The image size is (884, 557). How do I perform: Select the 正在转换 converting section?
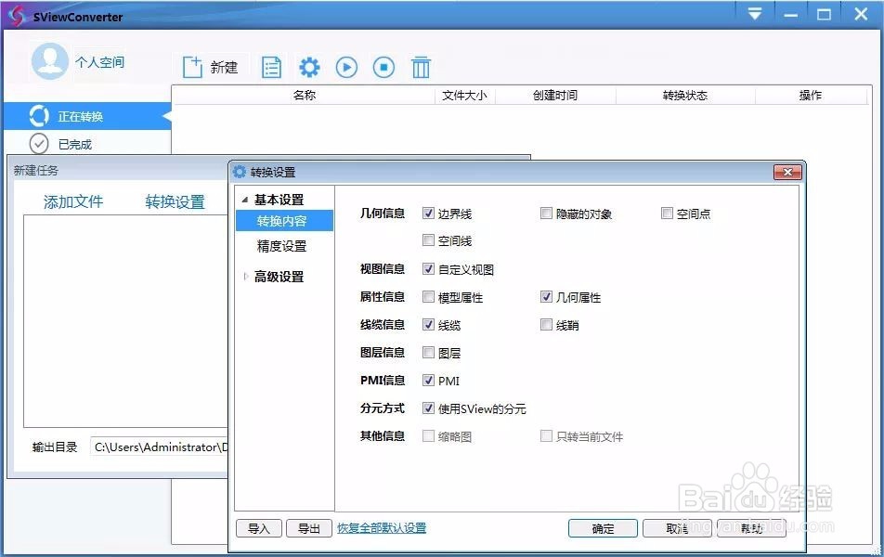84,115
